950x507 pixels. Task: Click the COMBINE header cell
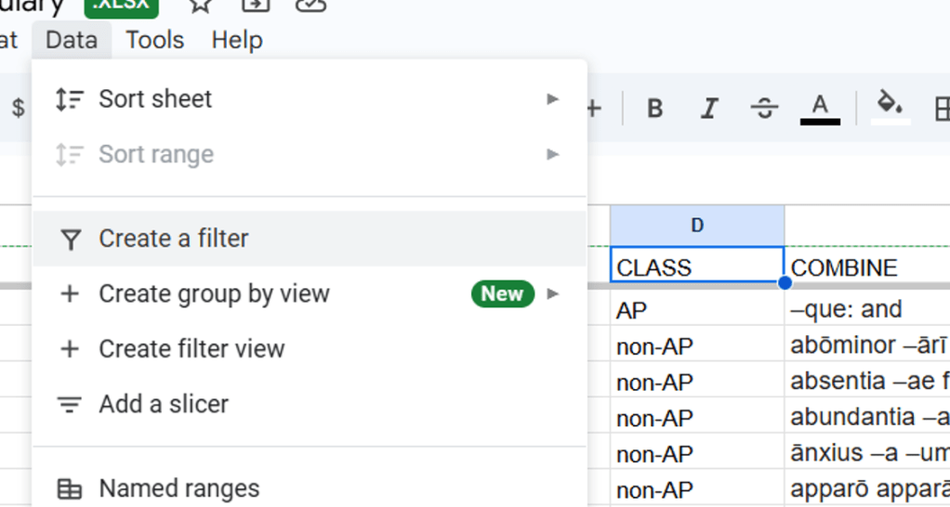coord(866,267)
